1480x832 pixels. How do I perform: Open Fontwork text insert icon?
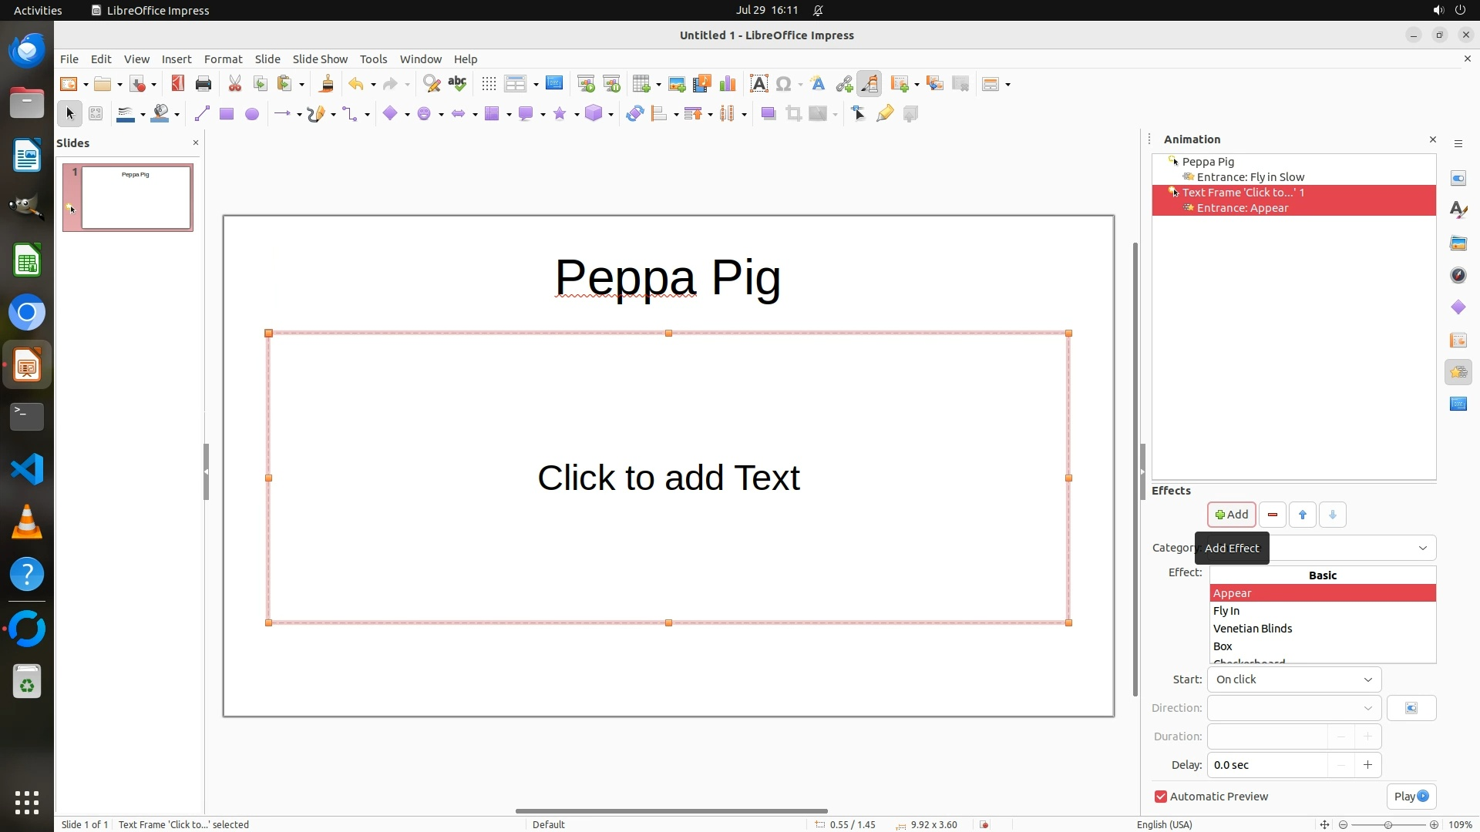pos(818,84)
